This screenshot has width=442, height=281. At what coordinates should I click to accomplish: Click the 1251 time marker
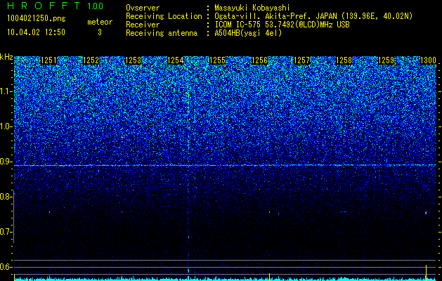click(x=48, y=60)
